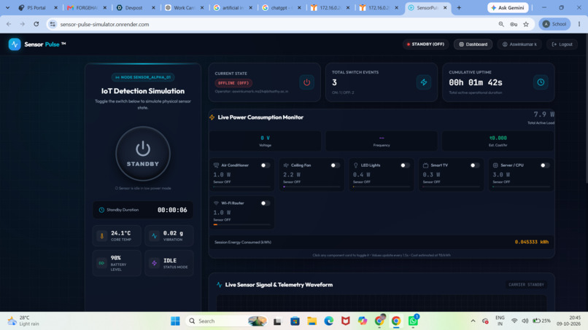Reload the page

(36, 24)
